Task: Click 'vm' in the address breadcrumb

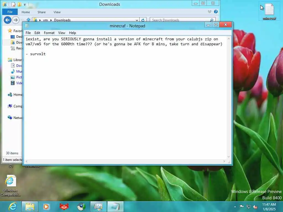Action: [45, 20]
